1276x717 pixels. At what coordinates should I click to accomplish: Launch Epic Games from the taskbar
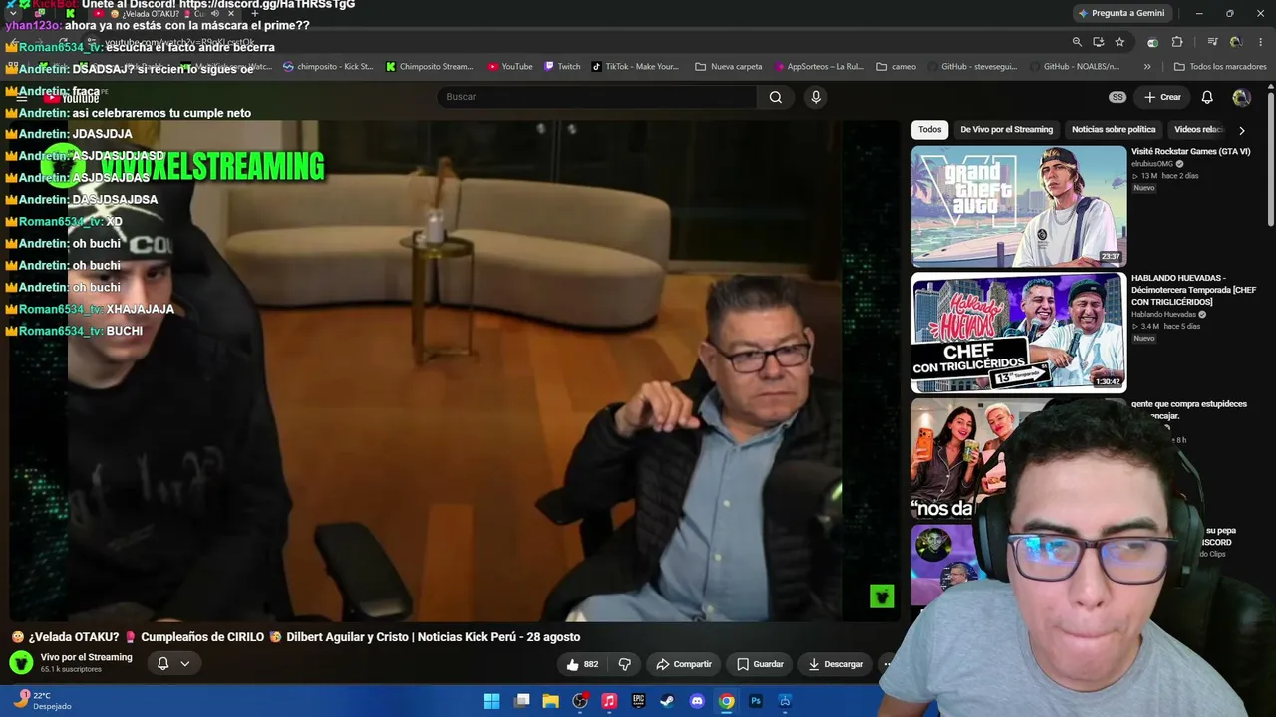pyautogui.click(x=638, y=701)
